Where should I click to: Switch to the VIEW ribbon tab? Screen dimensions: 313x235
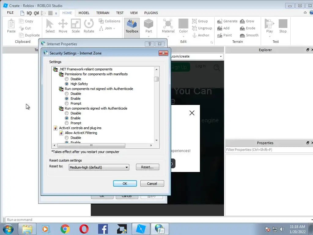point(134,13)
